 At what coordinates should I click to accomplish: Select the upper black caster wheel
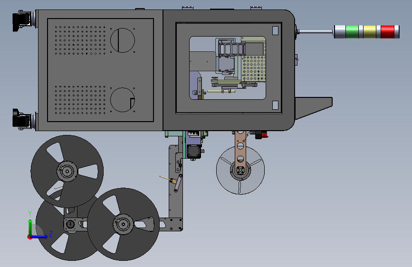[x=21, y=20]
